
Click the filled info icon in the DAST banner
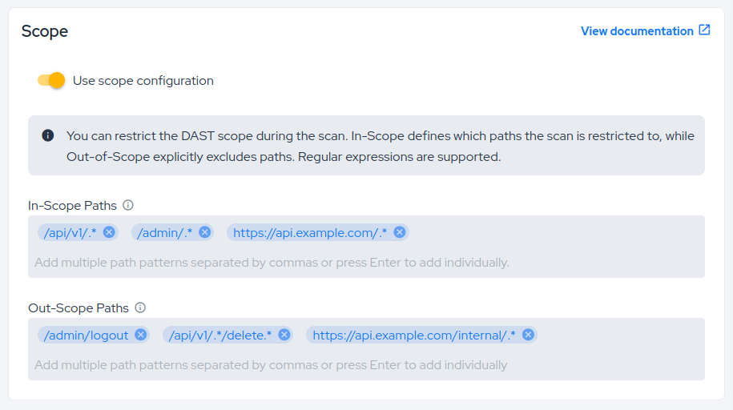[x=48, y=135]
